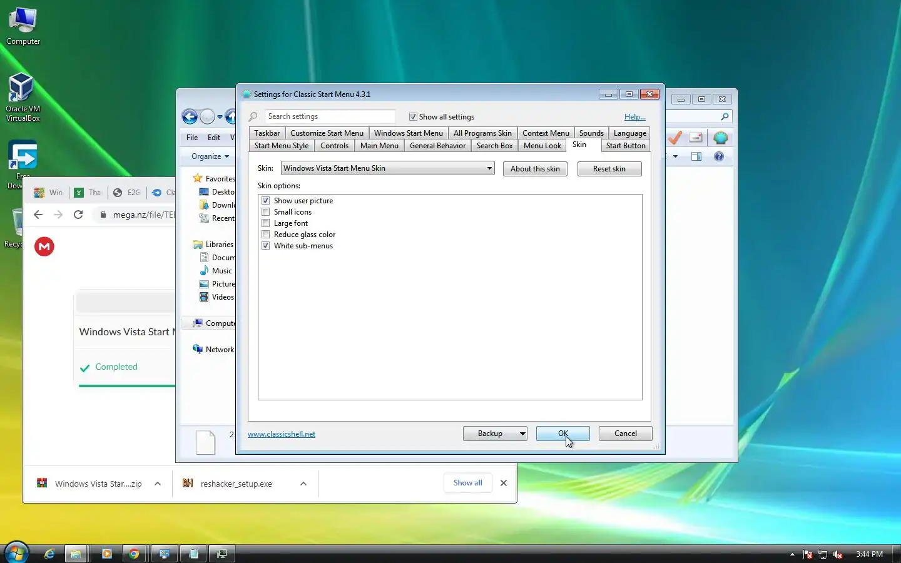Click the Explorer search magnifier icon

pyautogui.click(x=725, y=116)
